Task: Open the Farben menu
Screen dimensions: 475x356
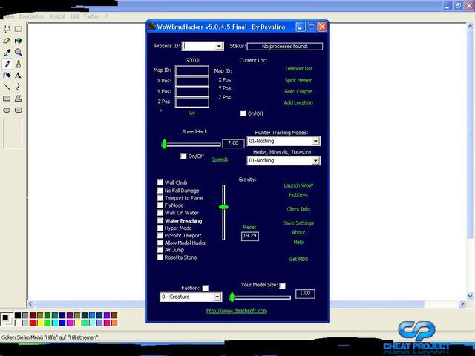Action: (x=91, y=16)
